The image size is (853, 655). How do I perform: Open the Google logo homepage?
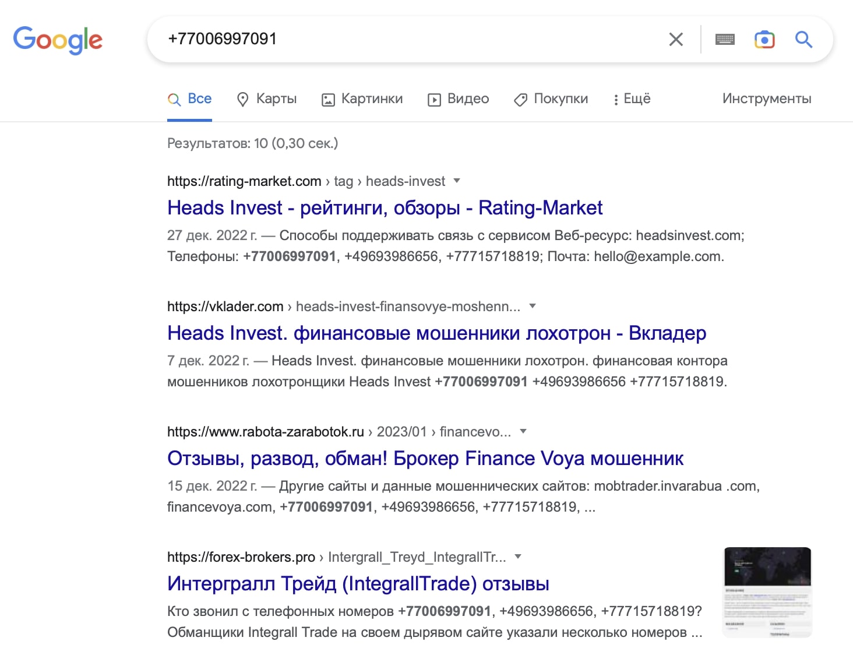coord(58,40)
